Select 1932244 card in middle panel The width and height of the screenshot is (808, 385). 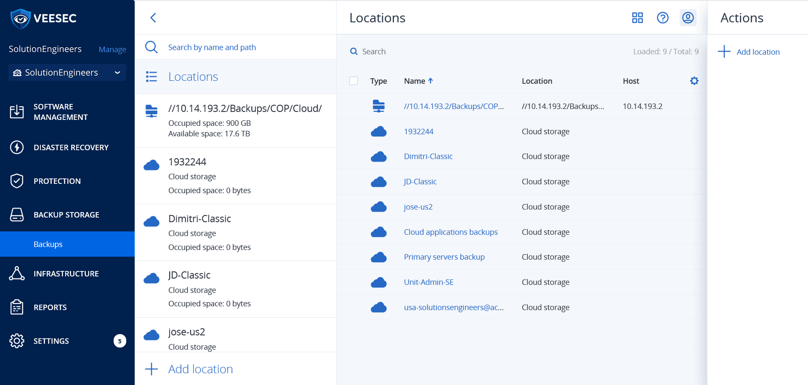[x=236, y=175]
